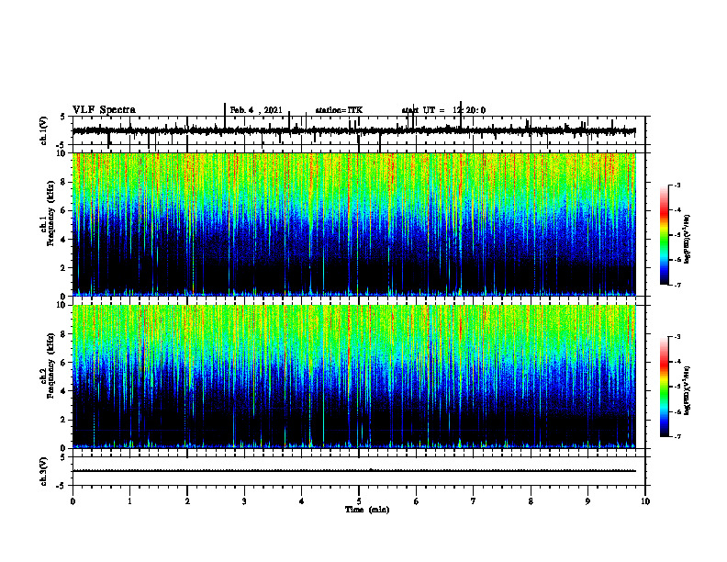Click the '-3' label on ch.1 color bar
Image resolution: width=727 pixels, height=562 pixels.
click(x=677, y=185)
